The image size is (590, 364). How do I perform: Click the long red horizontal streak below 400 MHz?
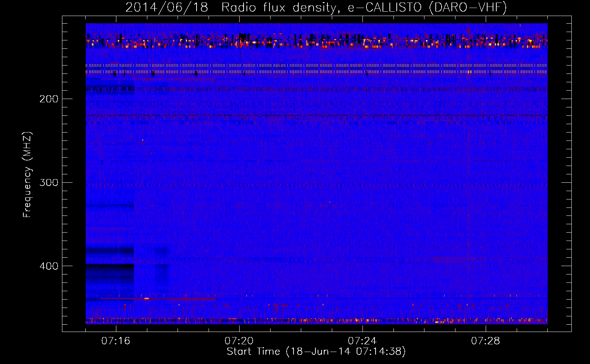tap(158, 298)
